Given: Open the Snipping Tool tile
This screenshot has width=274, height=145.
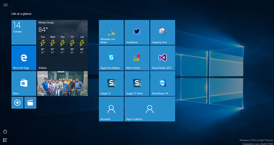Looking at the screenshot, I should [x=163, y=32].
